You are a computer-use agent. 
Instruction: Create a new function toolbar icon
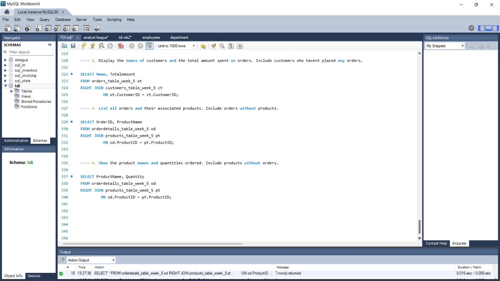76,28
